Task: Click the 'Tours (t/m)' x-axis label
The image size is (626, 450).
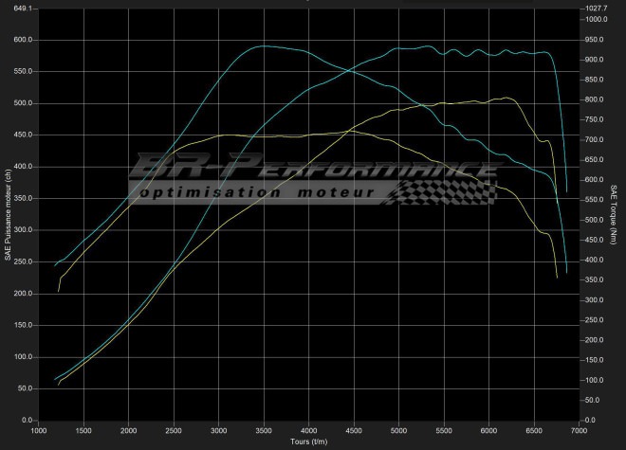Action: point(307,441)
